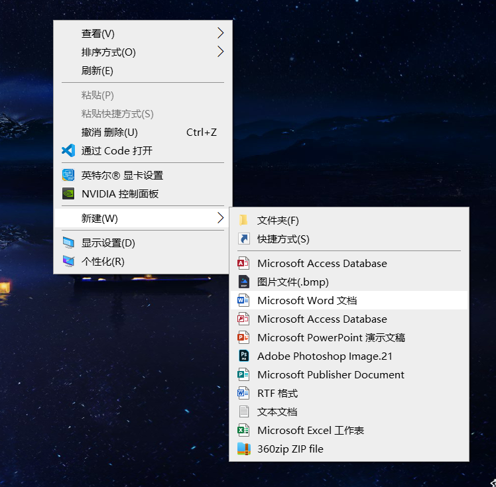The height and width of the screenshot is (487, 496).
Task: Click the plain text document icon
Action: [x=243, y=411]
